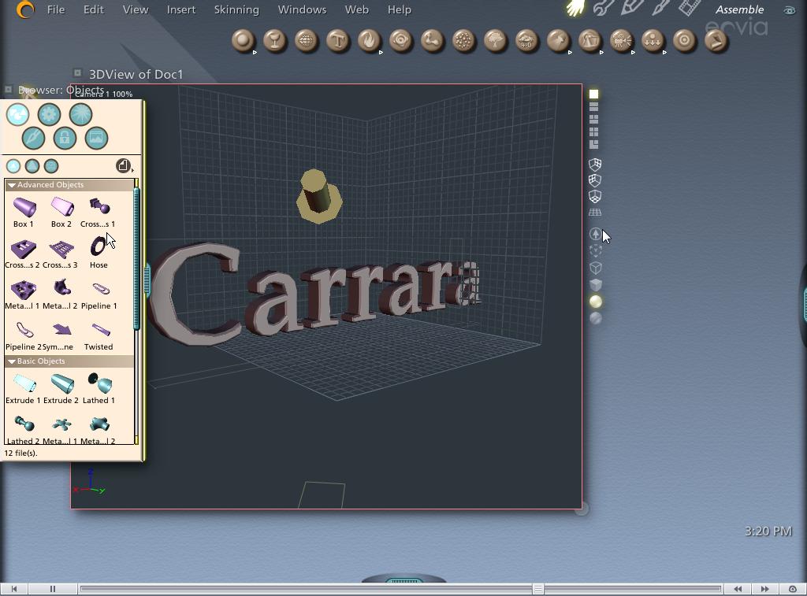
Task: Collapse the Basic Objects section
Action: (12, 361)
